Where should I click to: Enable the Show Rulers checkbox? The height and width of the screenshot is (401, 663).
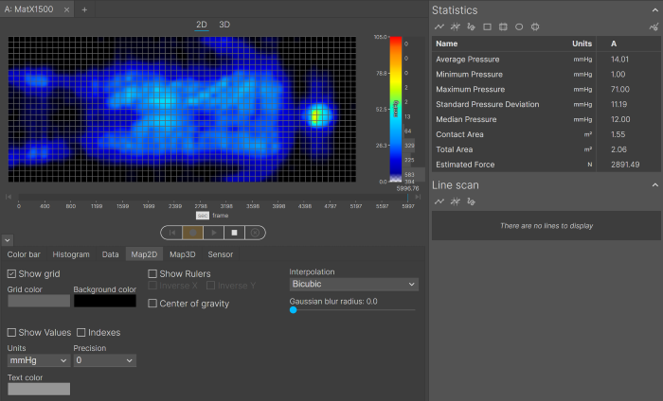[x=152, y=273]
